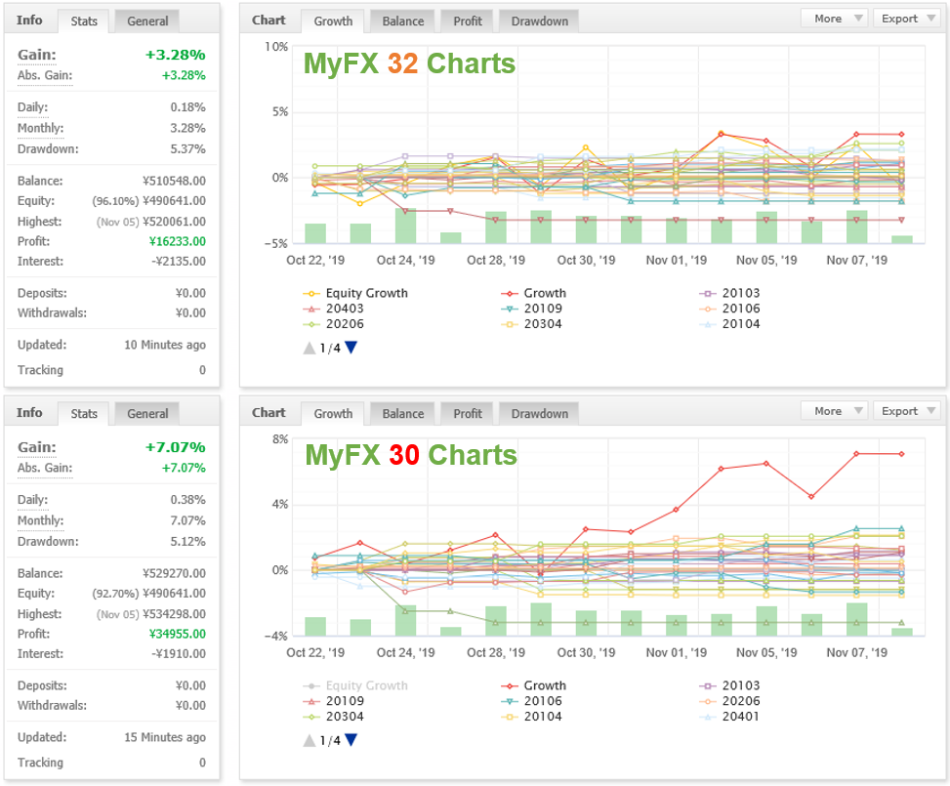This screenshot has height=786, width=950.
Task: Toggle Growth series in bottom chart legend
Action: [x=534, y=686]
